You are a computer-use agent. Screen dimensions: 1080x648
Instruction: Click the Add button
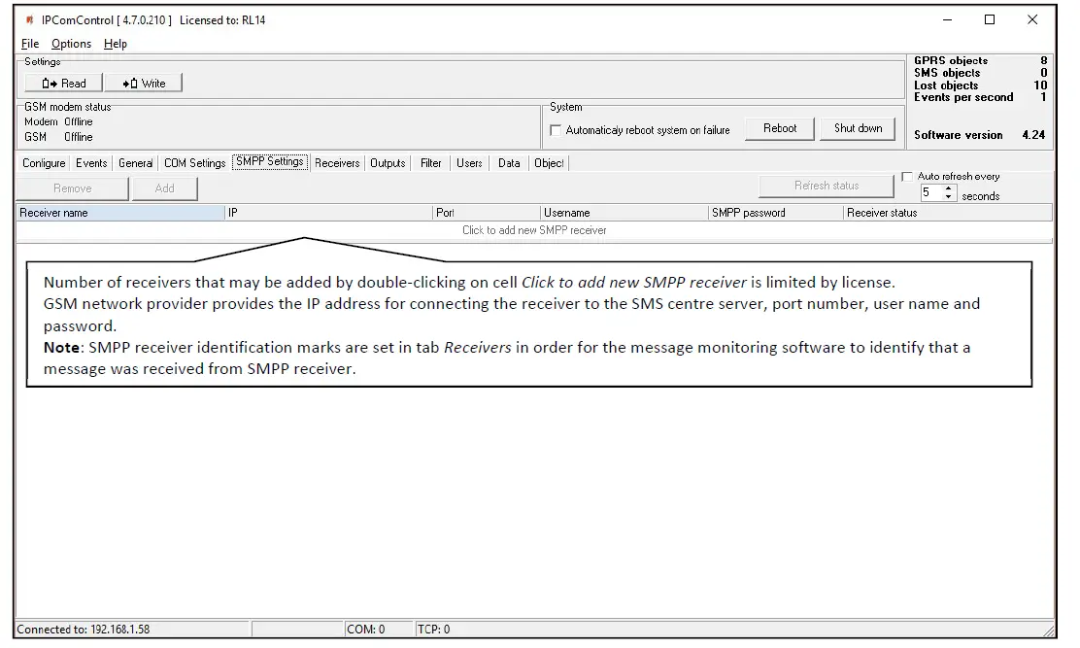[165, 188]
